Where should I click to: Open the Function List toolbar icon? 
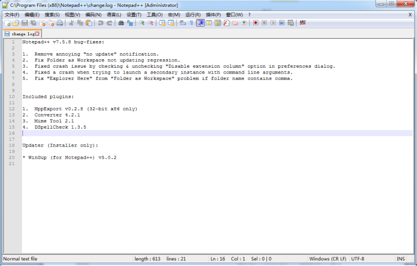tap(226, 23)
